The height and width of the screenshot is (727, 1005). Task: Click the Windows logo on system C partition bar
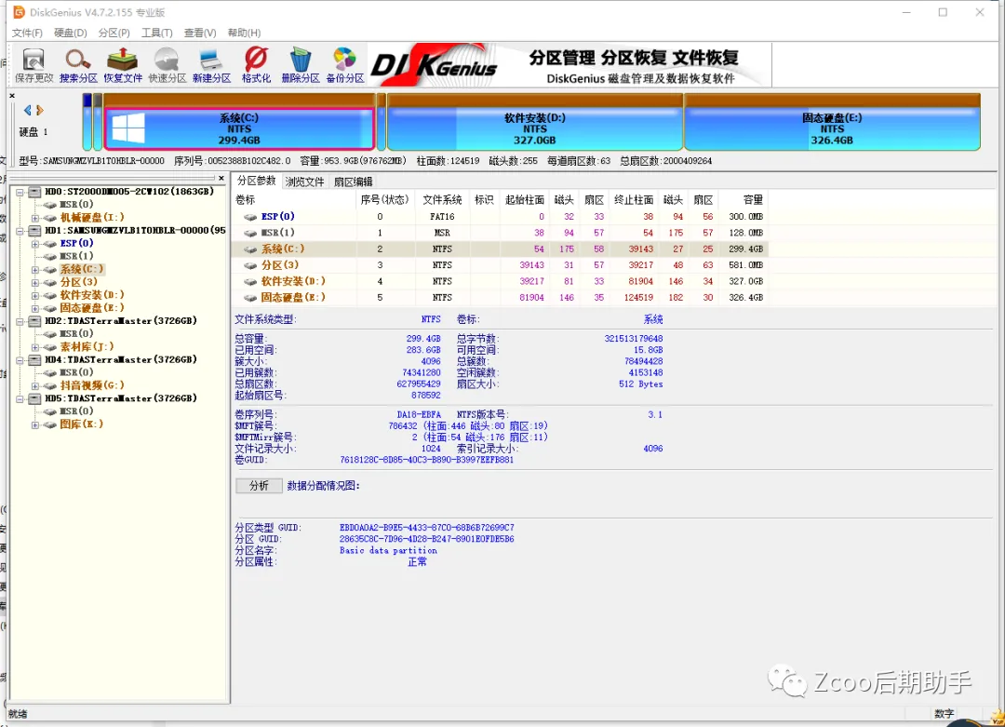click(128, 128)
